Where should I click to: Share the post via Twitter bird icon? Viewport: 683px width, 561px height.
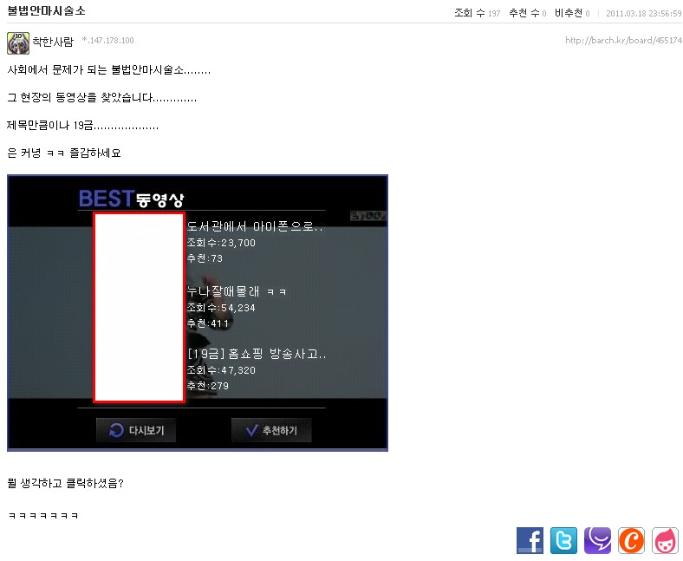(x=563, y=540)
